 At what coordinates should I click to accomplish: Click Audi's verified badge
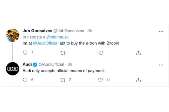tap(35, 65)
